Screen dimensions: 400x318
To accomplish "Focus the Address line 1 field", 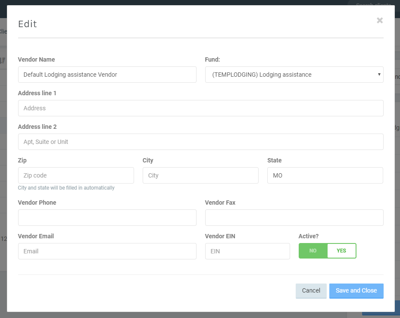I will pyautogui.click(x=200, y=108).
